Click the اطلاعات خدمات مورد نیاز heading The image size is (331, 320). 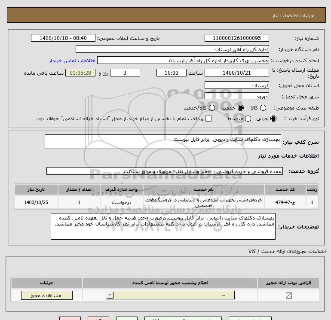pos(288,156)
